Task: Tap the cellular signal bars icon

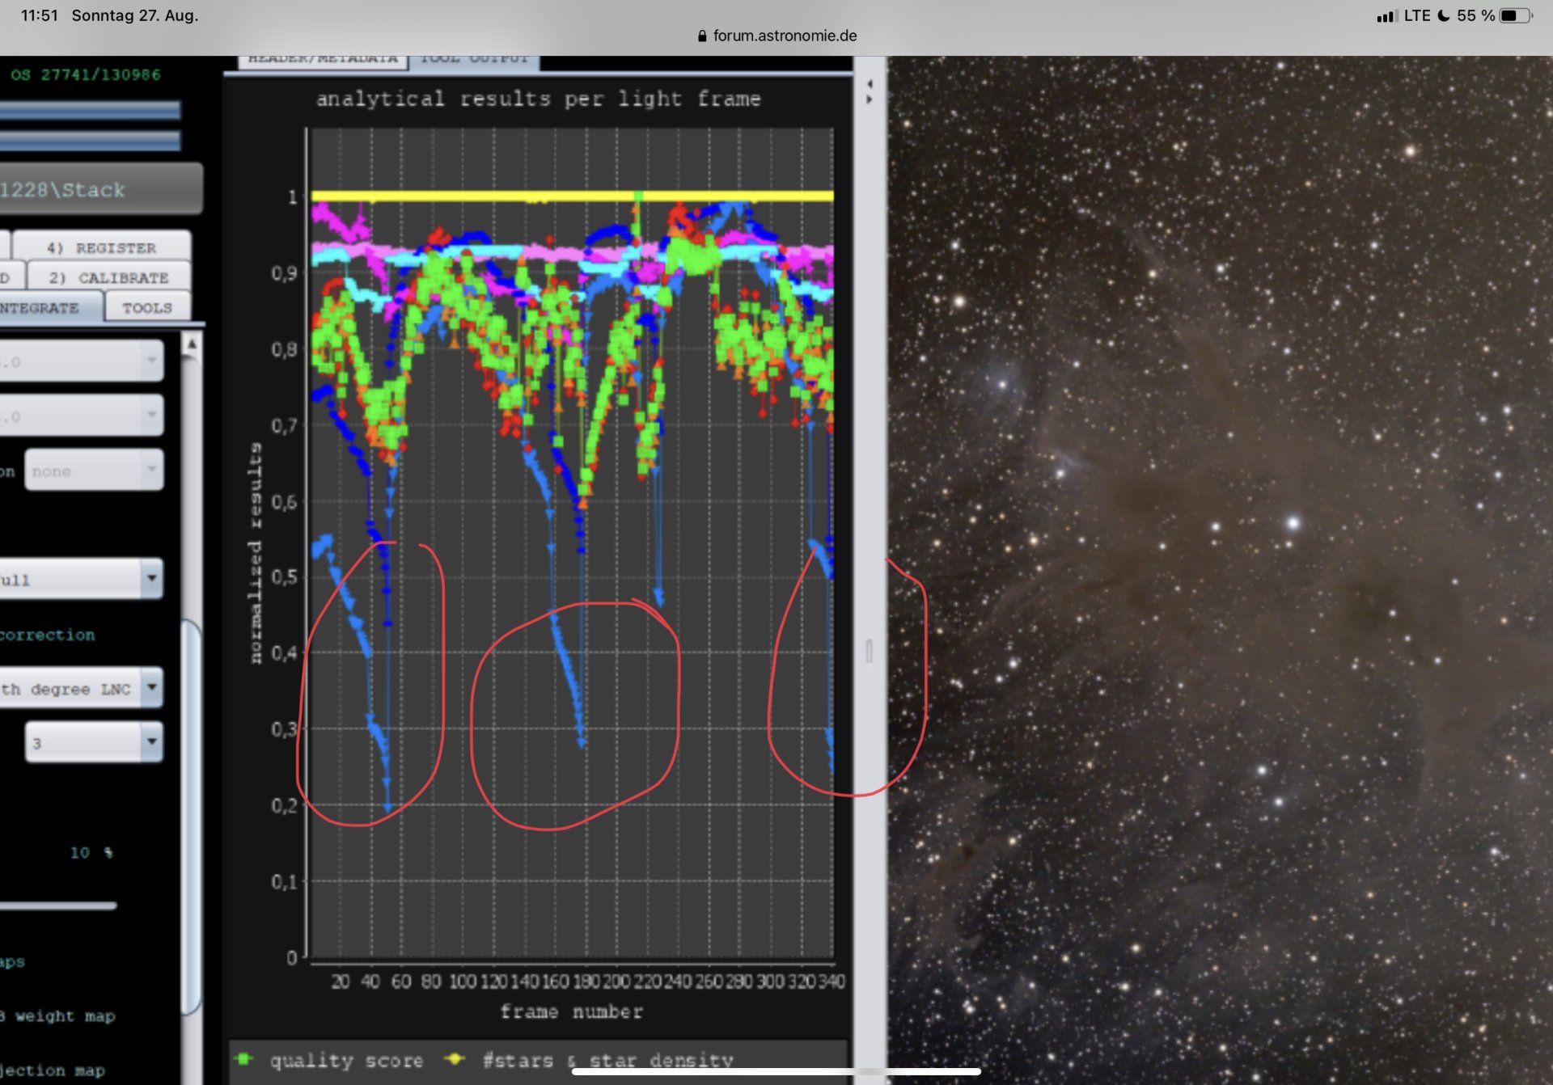Action: [x=1387, y=15]
